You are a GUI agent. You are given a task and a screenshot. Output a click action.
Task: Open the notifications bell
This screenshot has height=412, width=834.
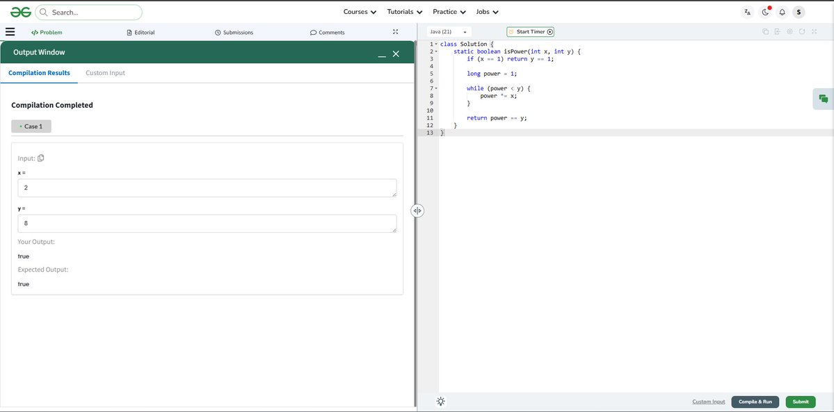pos(783,13)
